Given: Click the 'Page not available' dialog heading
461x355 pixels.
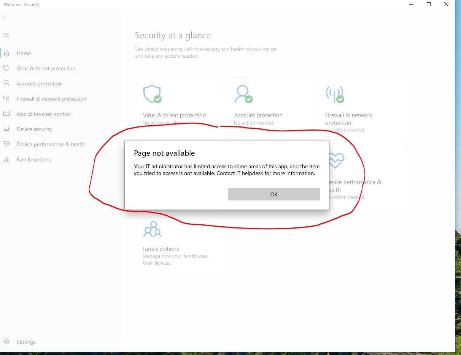Looking at the screenshot, I should click(x=164, y=153).
